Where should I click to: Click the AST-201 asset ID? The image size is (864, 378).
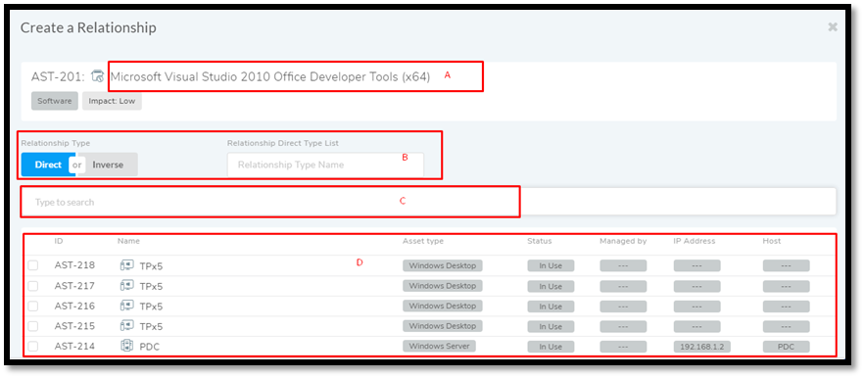pyautogui.click(x=58, y=76)
